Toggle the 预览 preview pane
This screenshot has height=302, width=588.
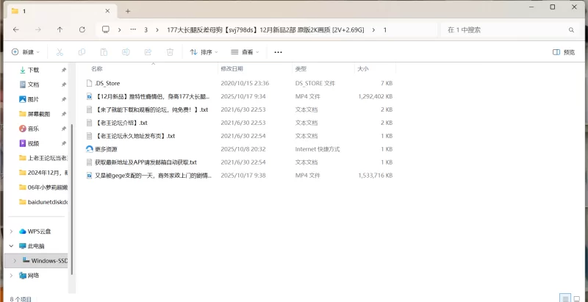coord(564,52)
